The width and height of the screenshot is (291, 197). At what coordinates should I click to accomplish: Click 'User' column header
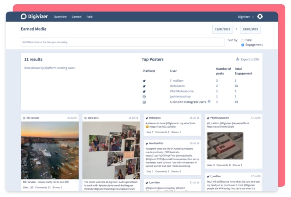(173, 71)
